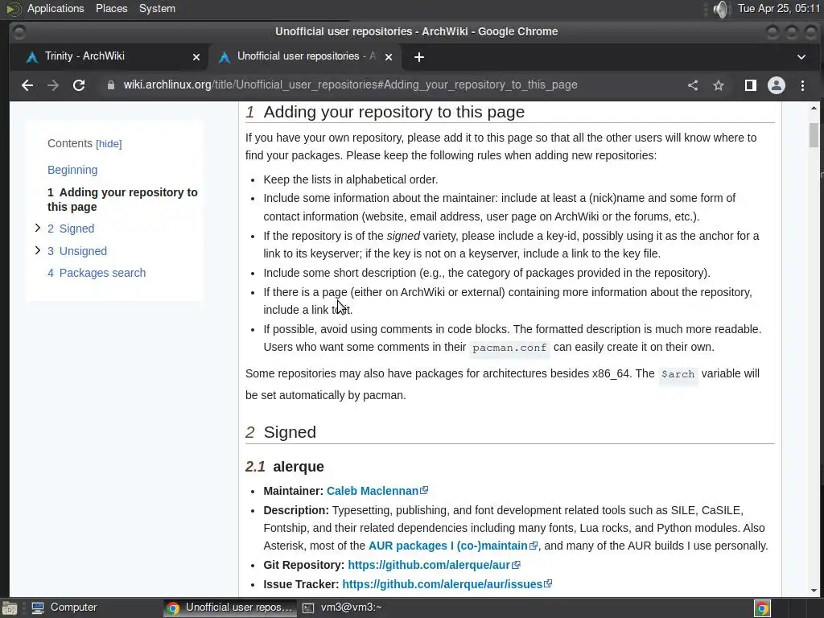Screen dimensions: 824x618
Task: Open the Applications menu
Action: [56, 8]
